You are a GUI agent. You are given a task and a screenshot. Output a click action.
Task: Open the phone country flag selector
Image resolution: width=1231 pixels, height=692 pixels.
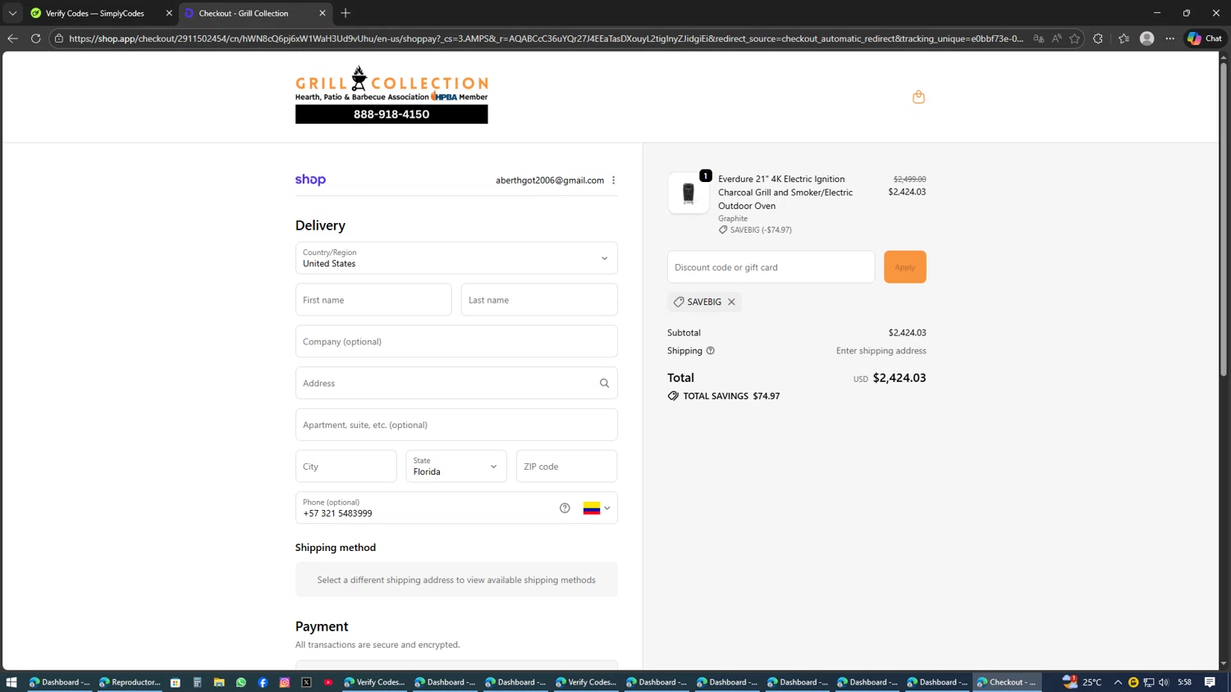pyautogui.click(x=597, y=508)
